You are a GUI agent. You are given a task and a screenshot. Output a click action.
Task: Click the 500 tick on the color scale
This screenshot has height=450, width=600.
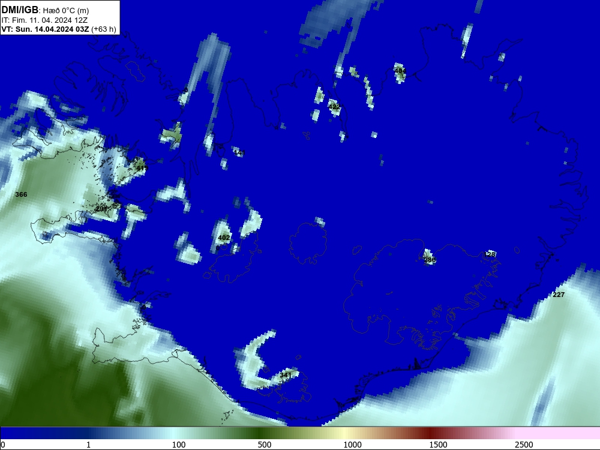[265, 445]
